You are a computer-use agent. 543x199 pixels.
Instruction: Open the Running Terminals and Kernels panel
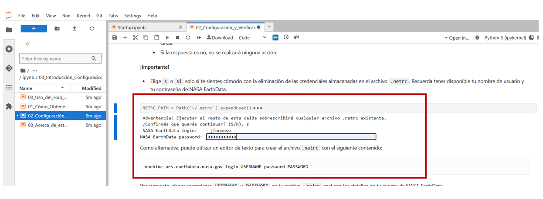pos(9,49)
